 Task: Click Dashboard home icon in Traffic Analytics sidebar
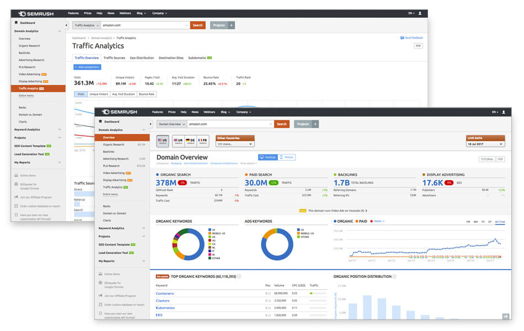(x=16, y=23)
